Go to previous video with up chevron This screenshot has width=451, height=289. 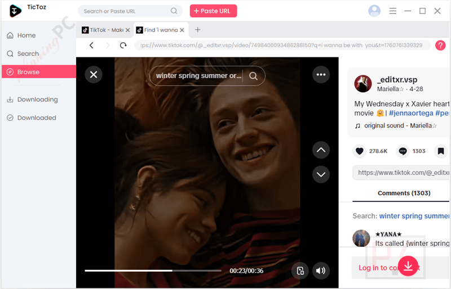pos(321,150)
